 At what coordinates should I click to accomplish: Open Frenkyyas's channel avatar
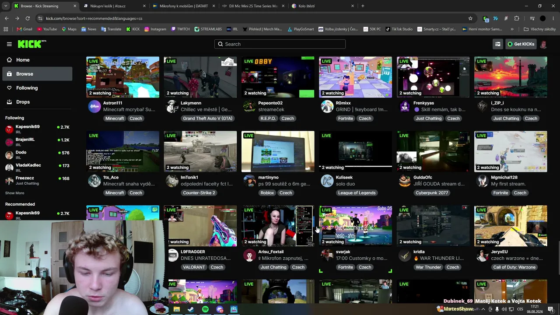(405, 106)
